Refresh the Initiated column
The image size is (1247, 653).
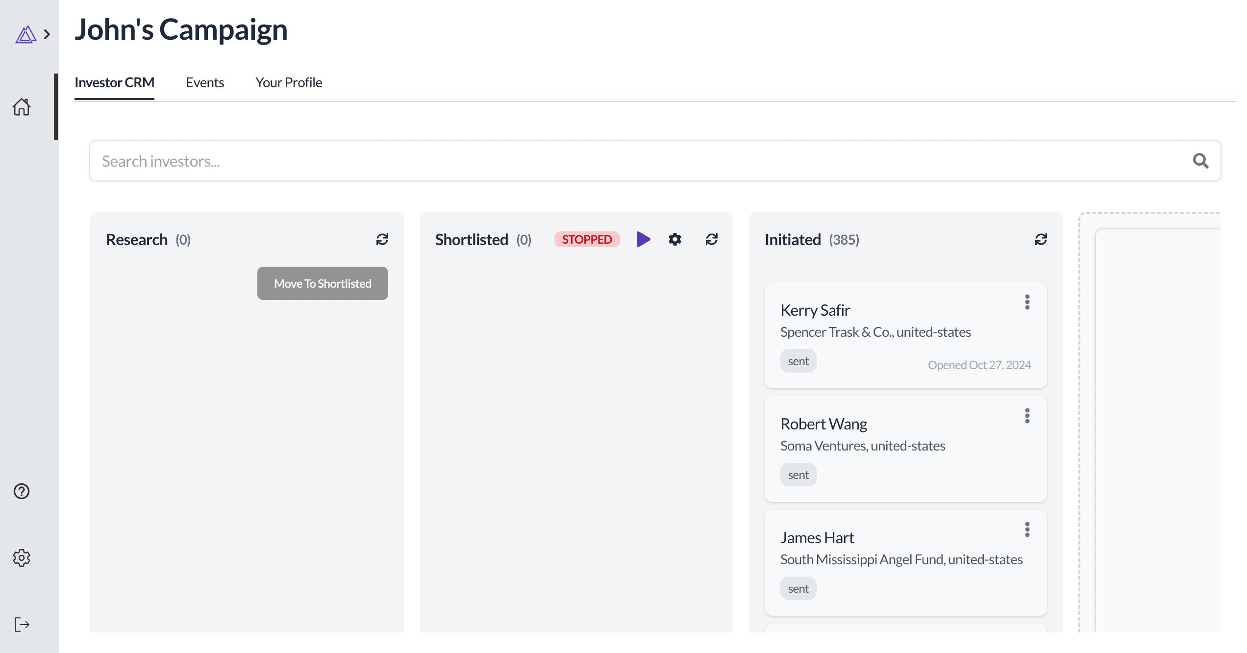point(1041,239)
